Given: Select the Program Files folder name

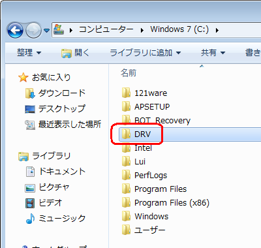Looking at the screenshot, I should pyautogui.click(x=161, y=189).
